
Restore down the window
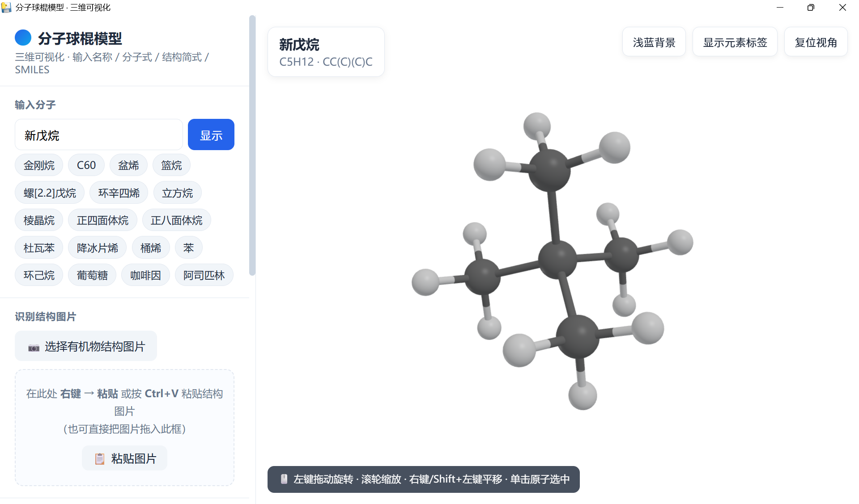pyautogui.click(x=811, y=8)
